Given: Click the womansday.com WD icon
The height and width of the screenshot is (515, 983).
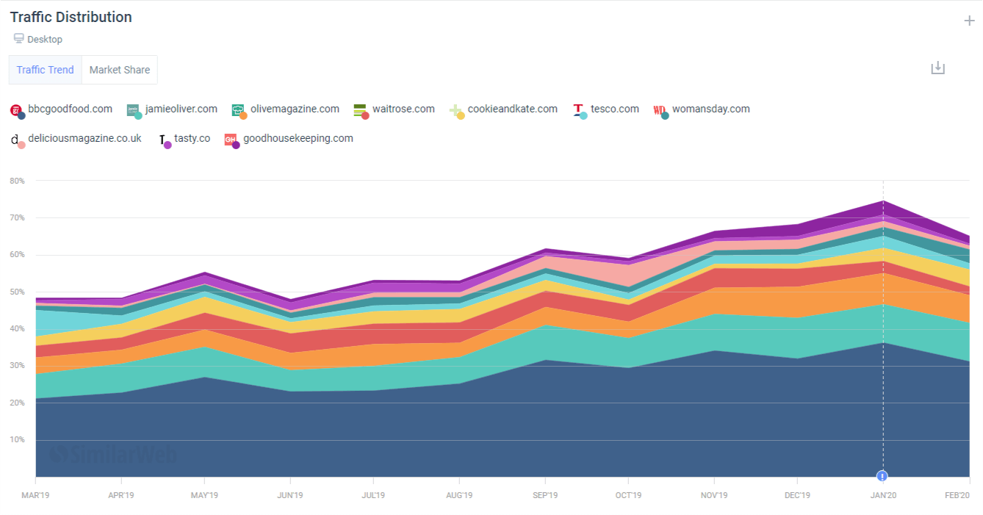Looking at the screenshot, I should tap(660, 109).
